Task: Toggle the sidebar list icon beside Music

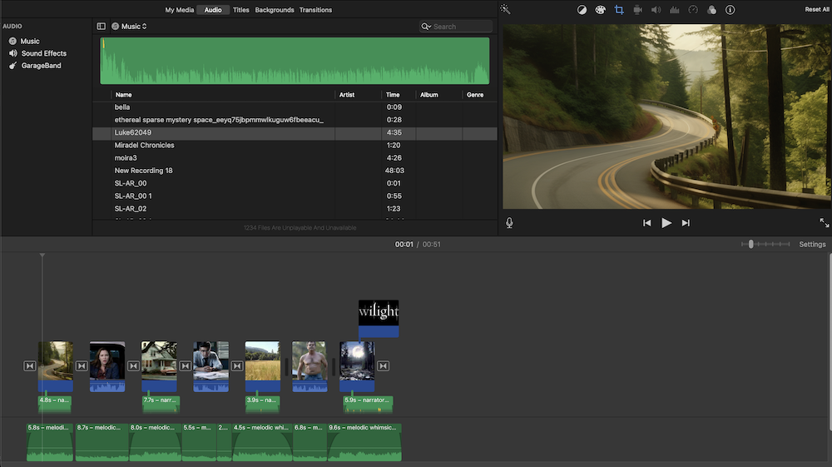Action: [x=101, y=26]
